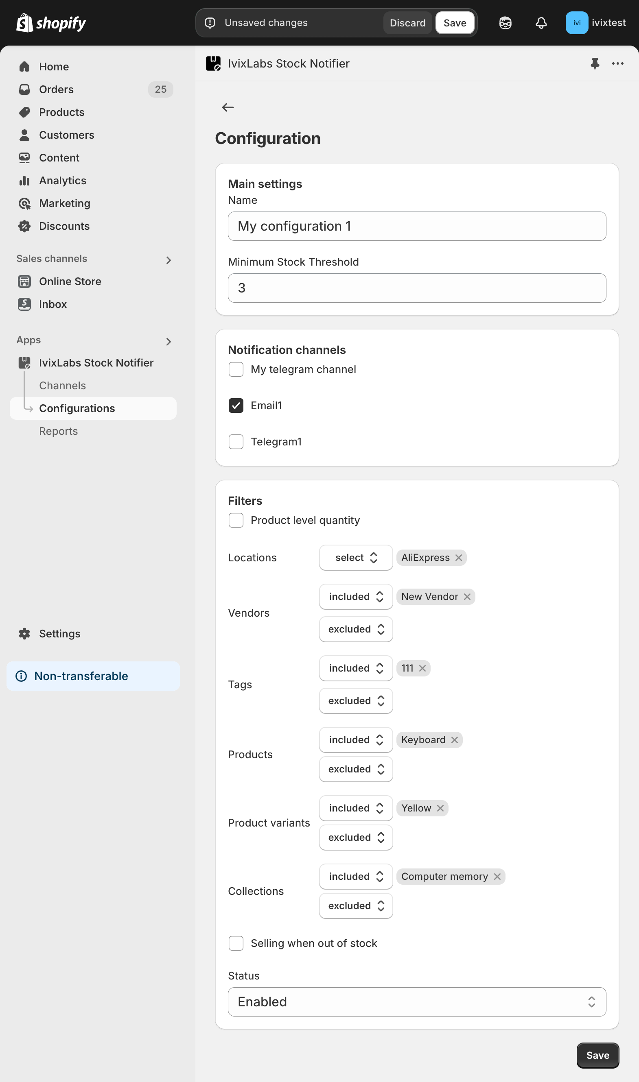
Task: Discard unsaved changes
Action: (x=407, y=23)
